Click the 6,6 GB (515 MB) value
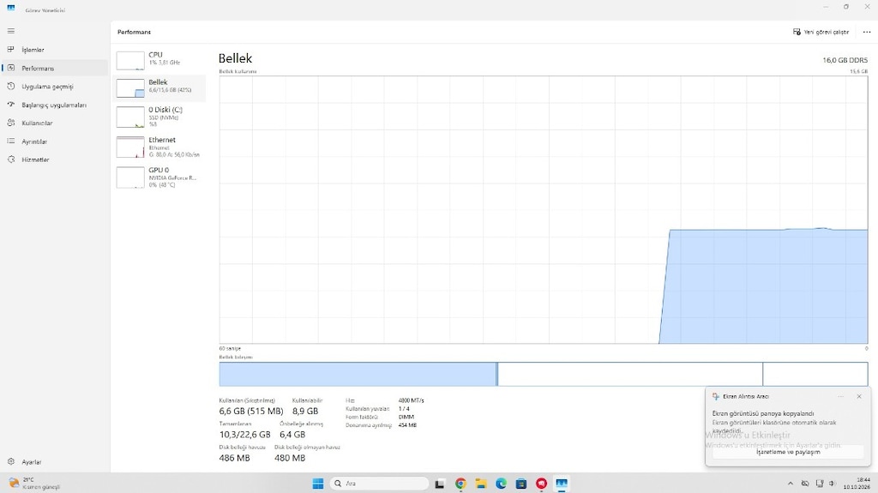This screenshot has width=878, height=493. (x=251, y=412)
